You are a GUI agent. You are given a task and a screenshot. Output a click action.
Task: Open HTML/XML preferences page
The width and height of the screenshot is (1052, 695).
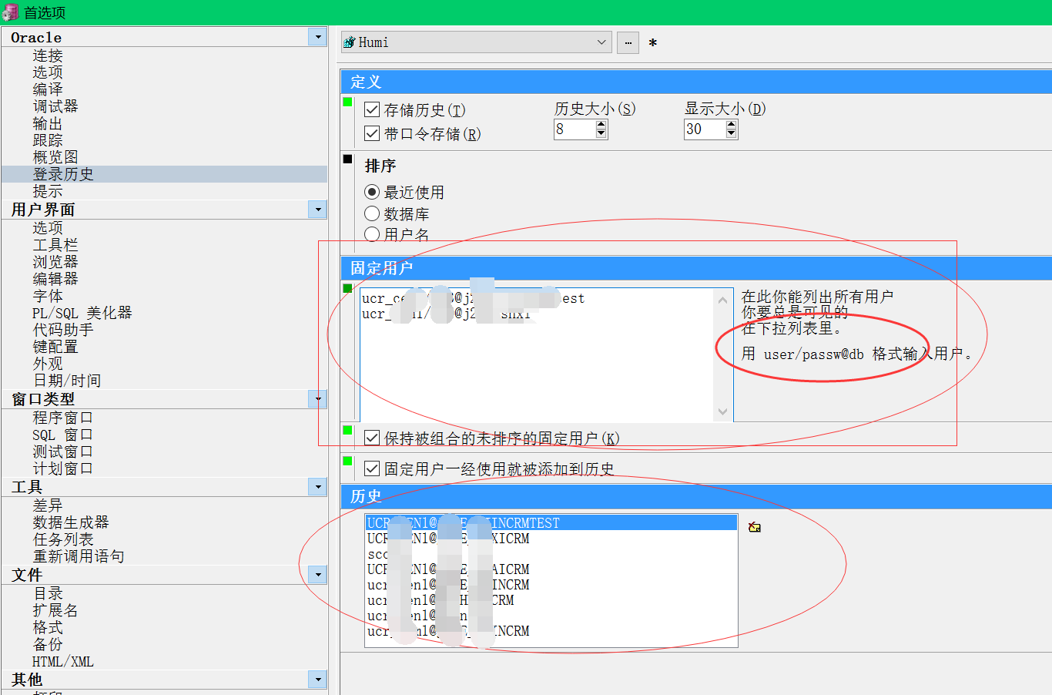point(63,661)
